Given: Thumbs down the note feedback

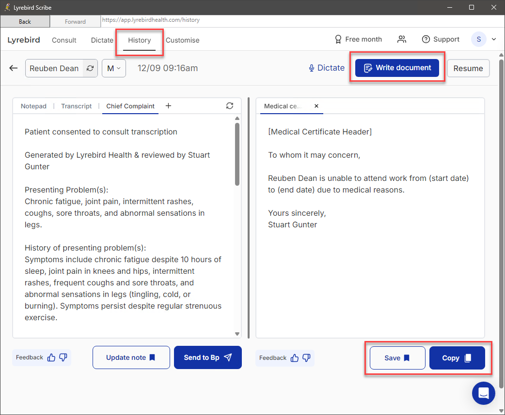Looking at the screenshot, I should click(x=63, y=357).
